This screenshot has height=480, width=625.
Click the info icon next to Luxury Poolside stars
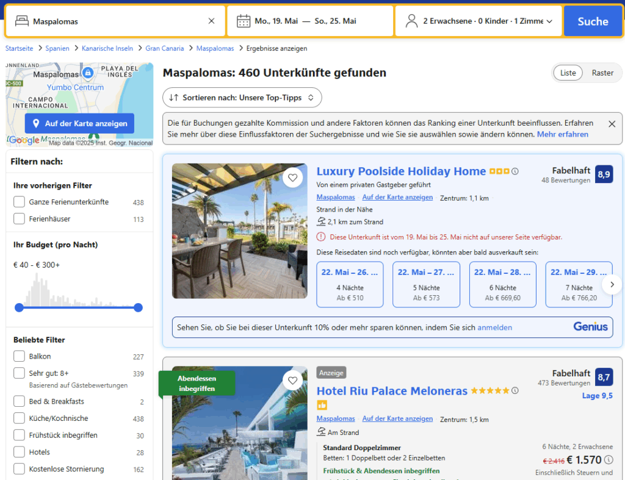pos(515,171)
